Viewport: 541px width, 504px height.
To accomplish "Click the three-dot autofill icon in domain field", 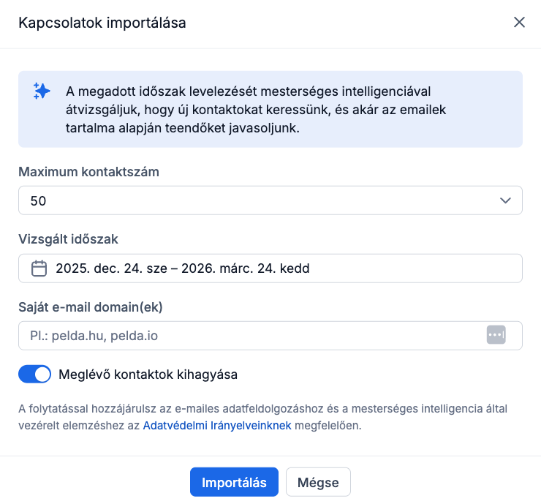I will pos(496,335).
